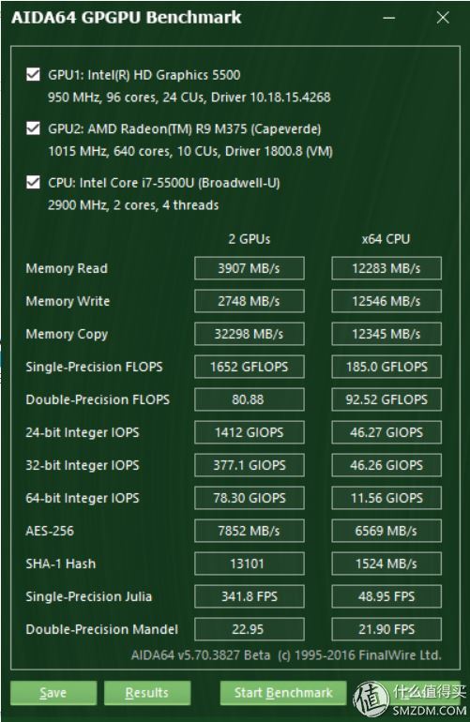Click the 21.90 FPS Mandel CPU result

click(387, 629)
